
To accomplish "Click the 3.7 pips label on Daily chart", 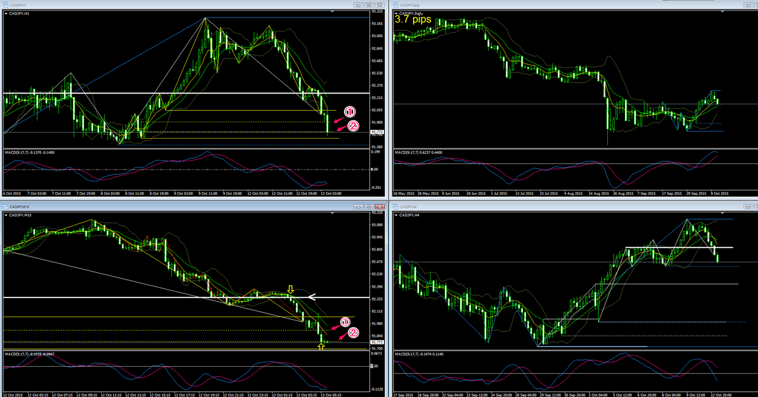I will [x=413, y=19].
